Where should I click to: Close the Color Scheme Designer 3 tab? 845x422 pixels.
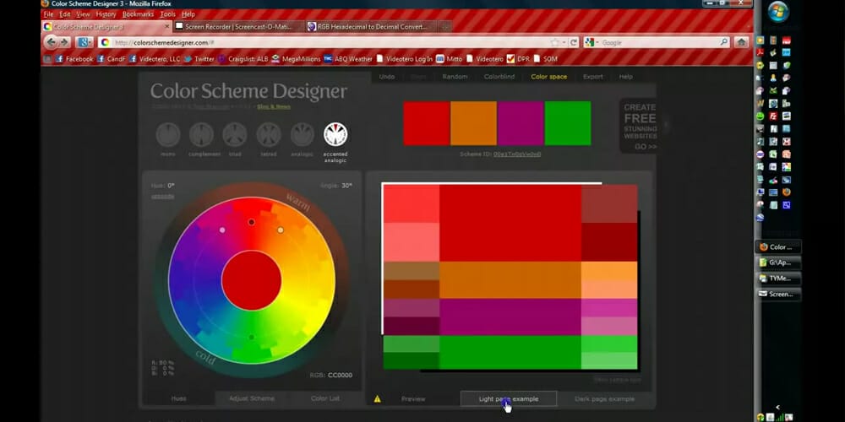(166, 26)
